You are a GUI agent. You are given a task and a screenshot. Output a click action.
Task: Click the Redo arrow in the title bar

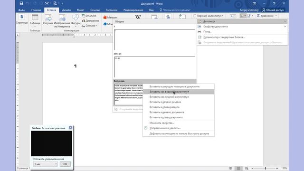[x=35, y=3]
